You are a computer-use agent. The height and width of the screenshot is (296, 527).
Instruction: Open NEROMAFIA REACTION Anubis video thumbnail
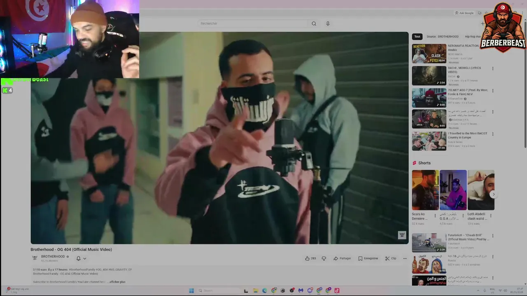pyautogui.click(x=429, y=53)
